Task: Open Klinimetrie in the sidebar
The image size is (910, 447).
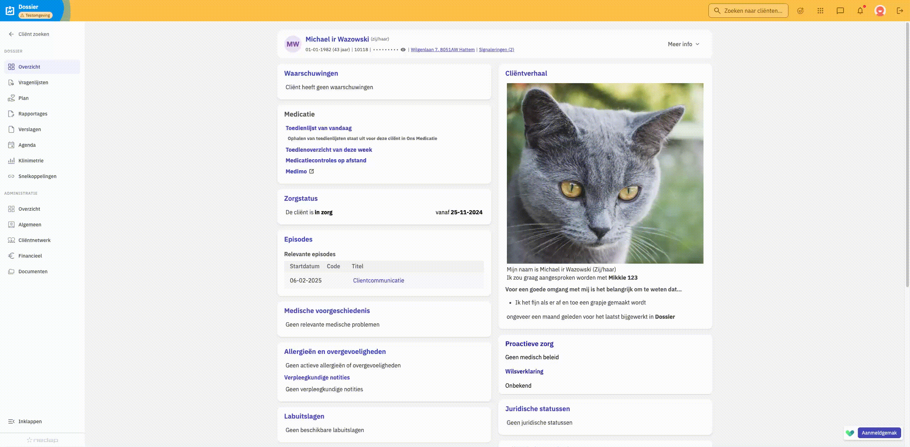Action: [31, 161]
